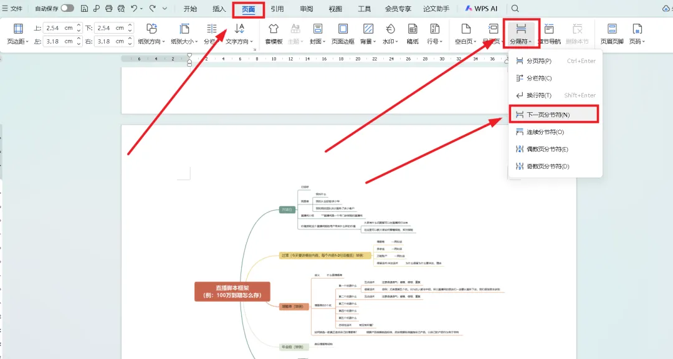Open the 纸张大小 paper size dropdown
This screenshot has height=359, width=673.
[x=184, y=34]
